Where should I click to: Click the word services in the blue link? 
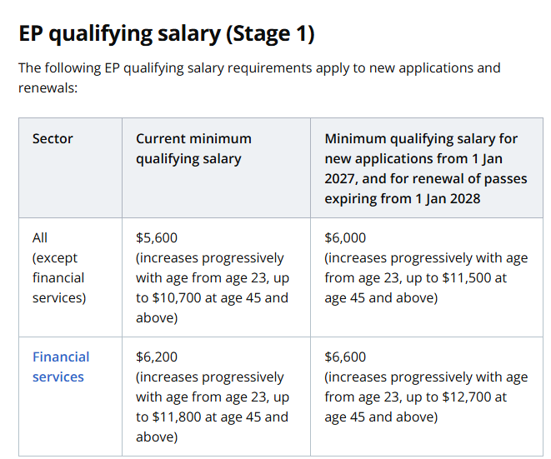[58, 377]
